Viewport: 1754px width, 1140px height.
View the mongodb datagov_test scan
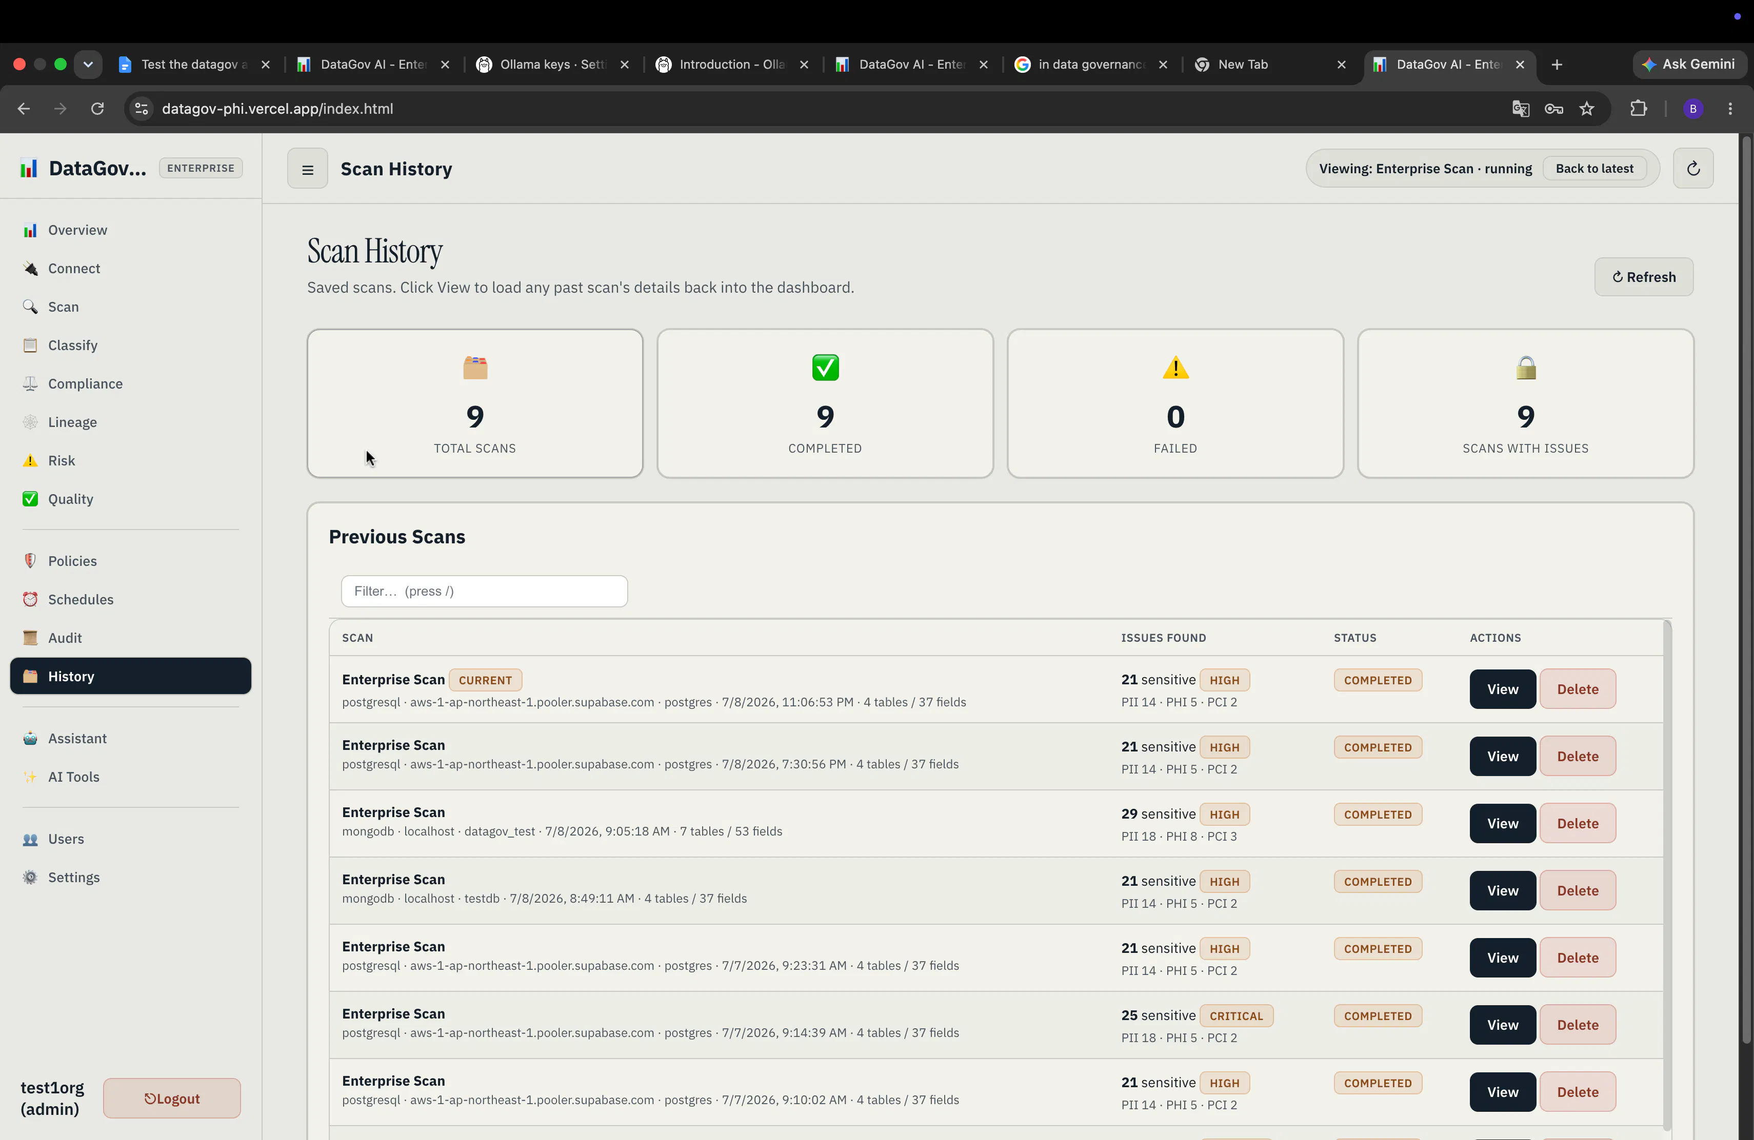pyautogui.click(x=1502, y=823)
